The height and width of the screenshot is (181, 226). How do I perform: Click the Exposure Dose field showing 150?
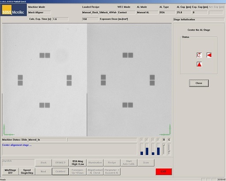tap(90, 19)
